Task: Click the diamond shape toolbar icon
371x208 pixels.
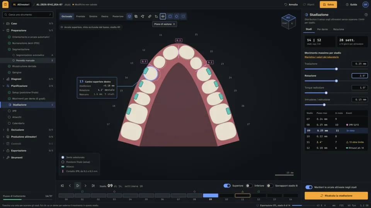Action: click(x=177, y=17)
